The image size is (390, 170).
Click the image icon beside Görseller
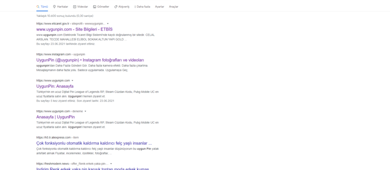coord(94,7)
